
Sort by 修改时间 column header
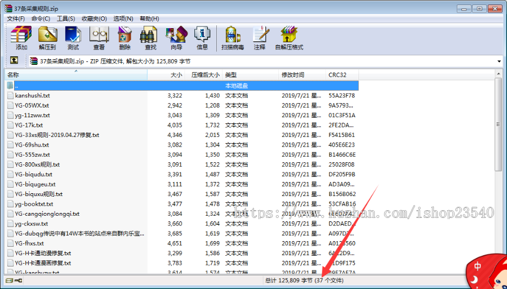click(x=302, y=75)
